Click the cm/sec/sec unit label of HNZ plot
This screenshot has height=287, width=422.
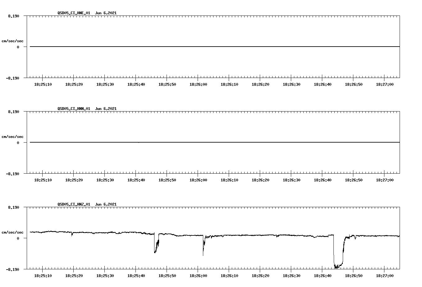point(12,232)
